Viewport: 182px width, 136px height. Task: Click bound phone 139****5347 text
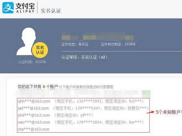point(88,108)
